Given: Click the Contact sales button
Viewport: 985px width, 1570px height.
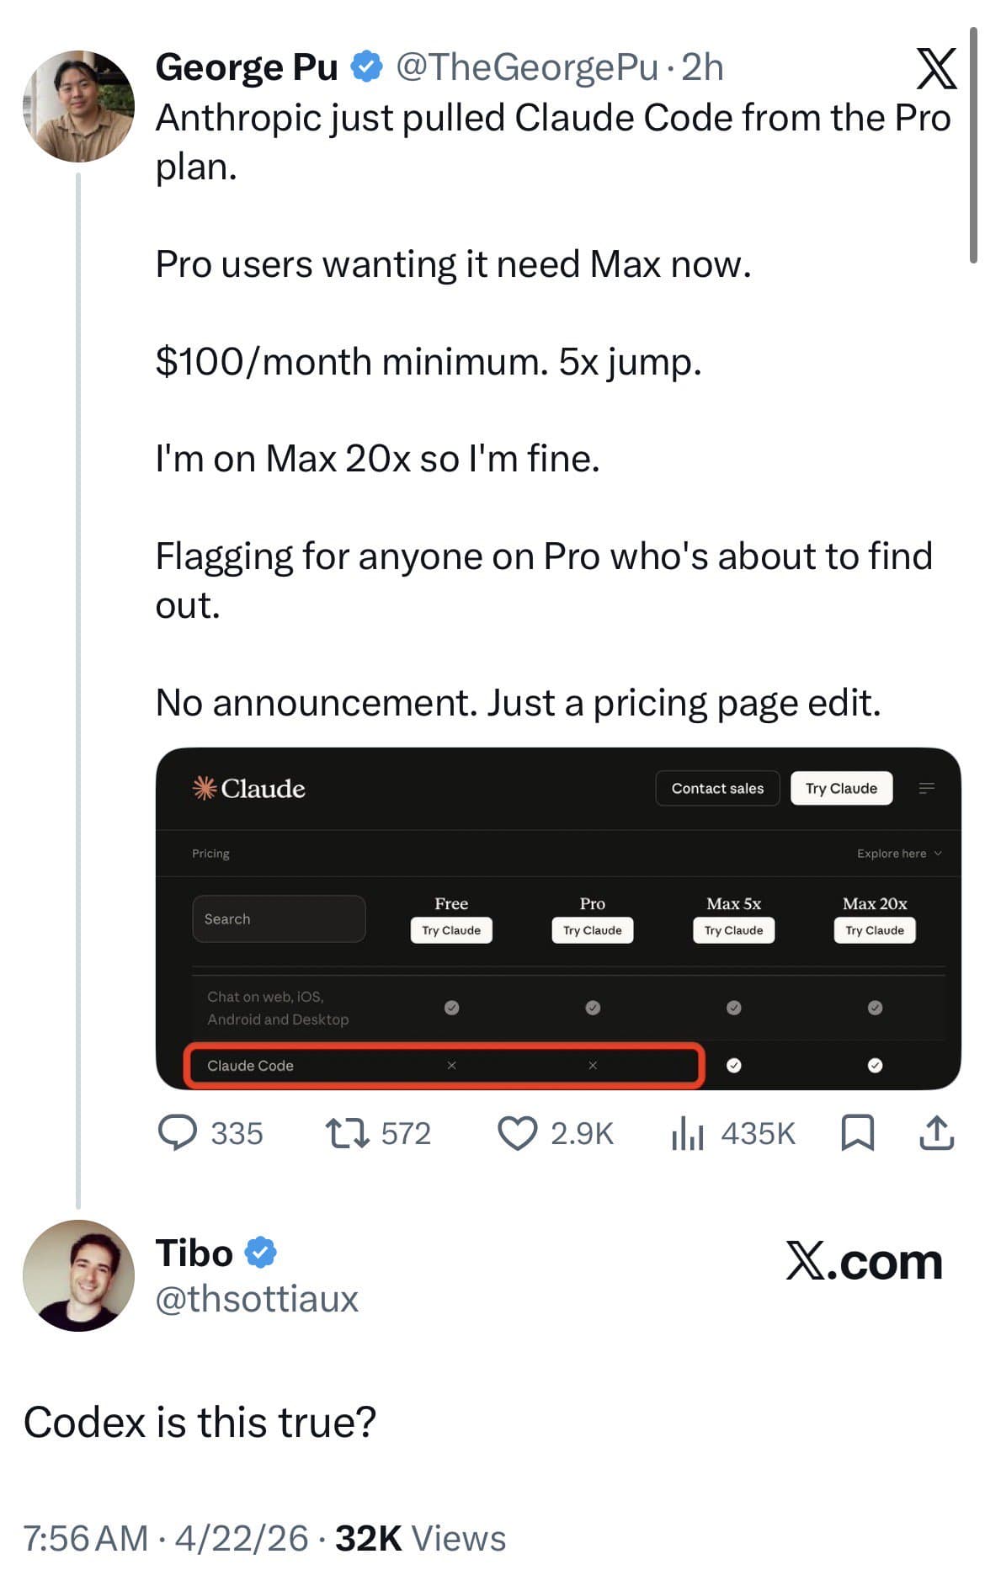Looking at the screenshot, I should point(716,788).
